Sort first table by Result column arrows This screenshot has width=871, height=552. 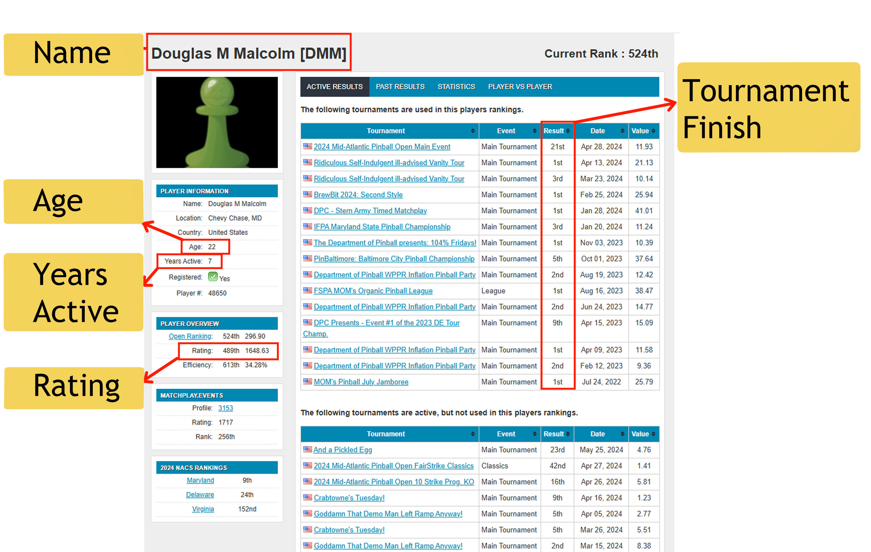point(568,131)
